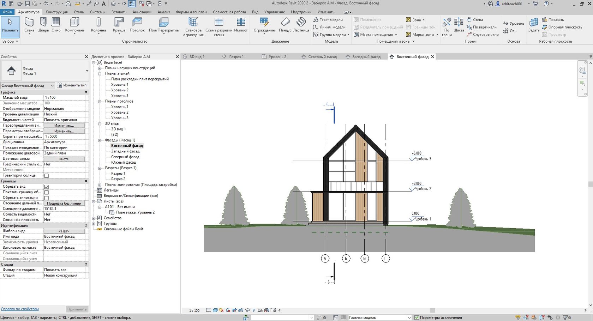
Task: Select the Стена (Wall) tool
Action: pos(29,25)
